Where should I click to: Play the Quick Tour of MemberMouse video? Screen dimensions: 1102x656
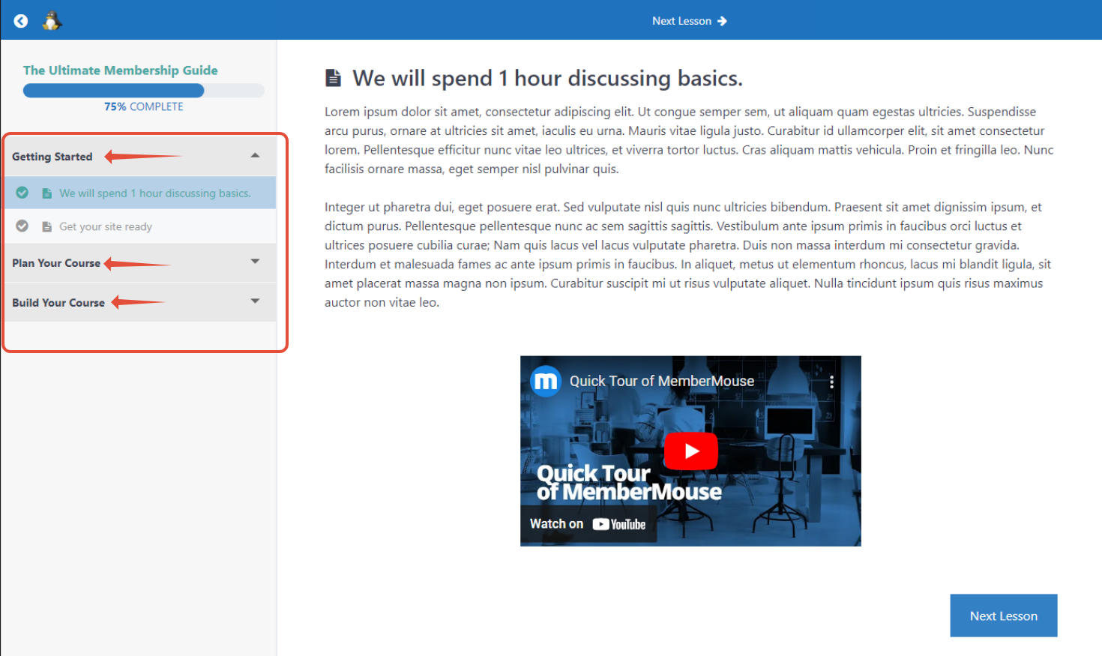click(x=691, y=451)
